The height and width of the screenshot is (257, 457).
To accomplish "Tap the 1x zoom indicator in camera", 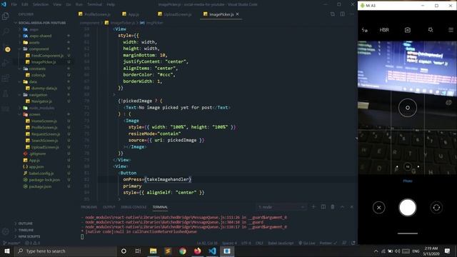I will 408,166.
